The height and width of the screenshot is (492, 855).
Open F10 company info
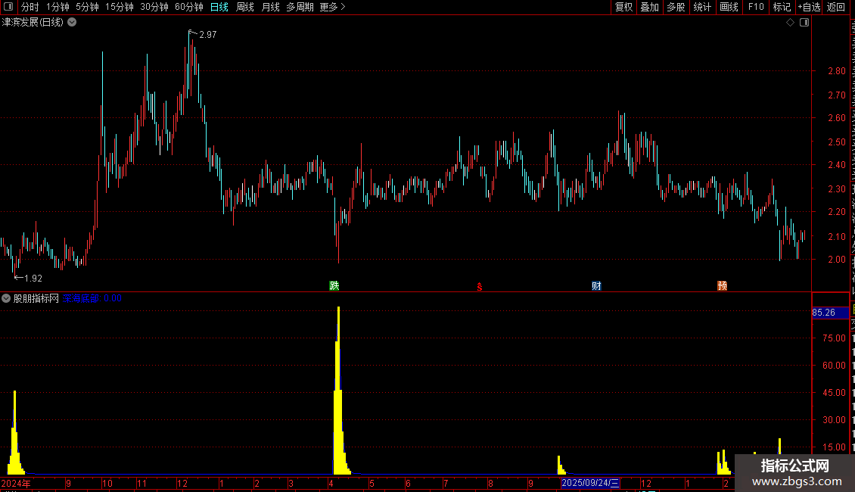(x=756, y=7)
